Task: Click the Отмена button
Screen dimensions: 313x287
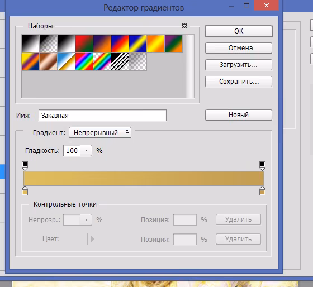Action: click(x=239, y=48)
